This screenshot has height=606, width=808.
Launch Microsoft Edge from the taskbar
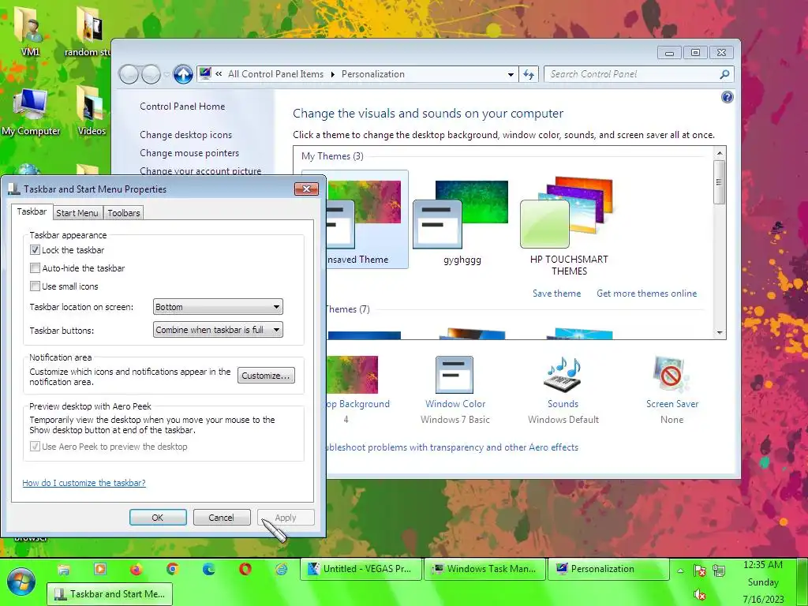(208, 569)
